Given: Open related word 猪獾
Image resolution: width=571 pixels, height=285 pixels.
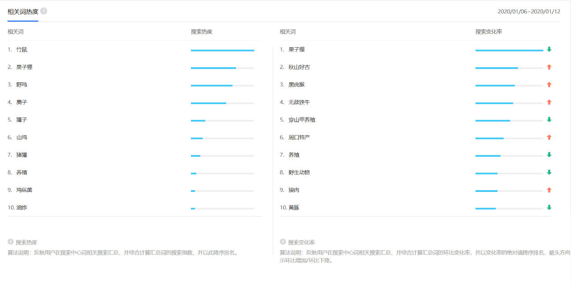Looking at the screenshot, I should [x=22, y=155].
